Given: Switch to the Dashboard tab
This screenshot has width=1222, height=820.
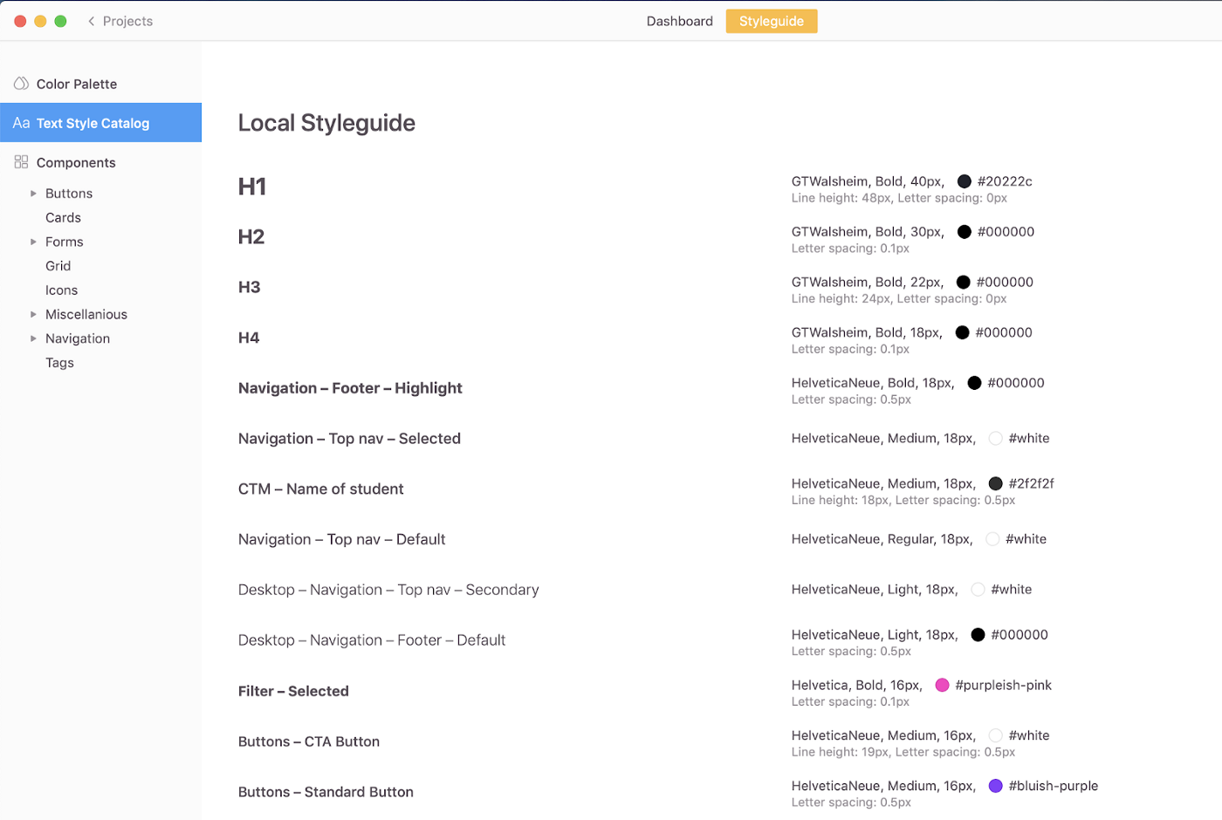Looking at the screenshot, I should (x=679, y=21).
